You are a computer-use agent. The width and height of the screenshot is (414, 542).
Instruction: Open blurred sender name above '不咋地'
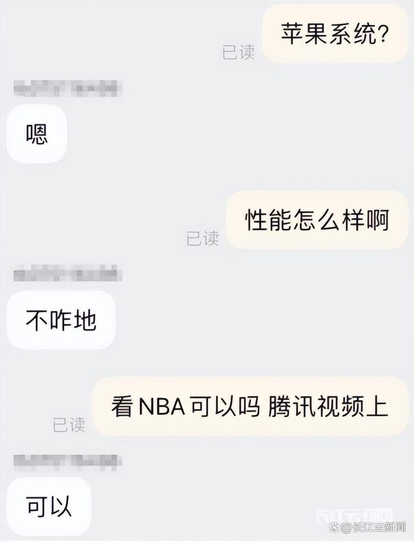(68, 273)
